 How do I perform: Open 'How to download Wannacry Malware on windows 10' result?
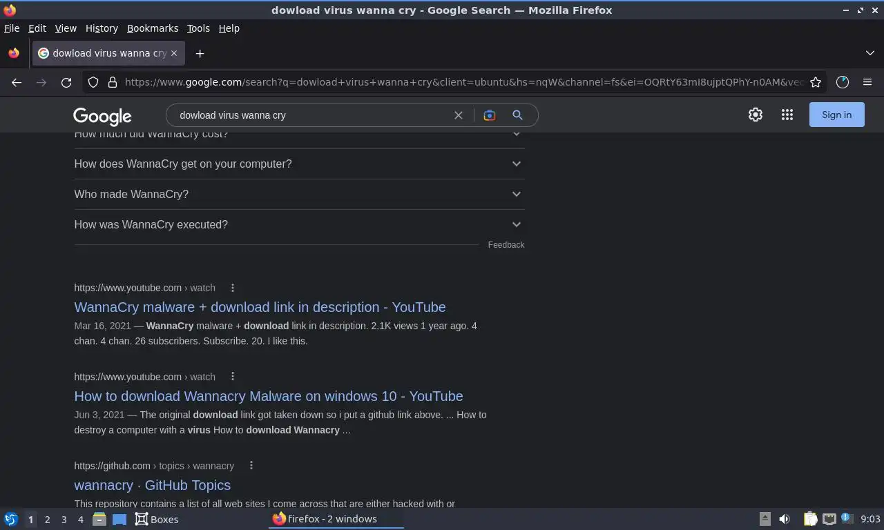269,396
